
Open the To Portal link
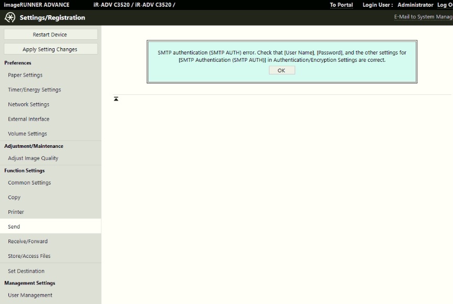341,5
